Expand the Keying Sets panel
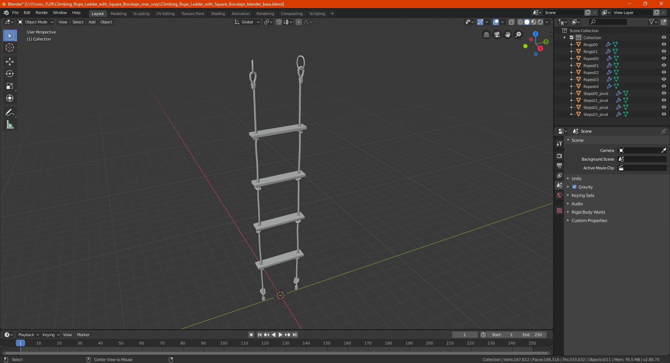670x363 pixels. click(582, 195)
